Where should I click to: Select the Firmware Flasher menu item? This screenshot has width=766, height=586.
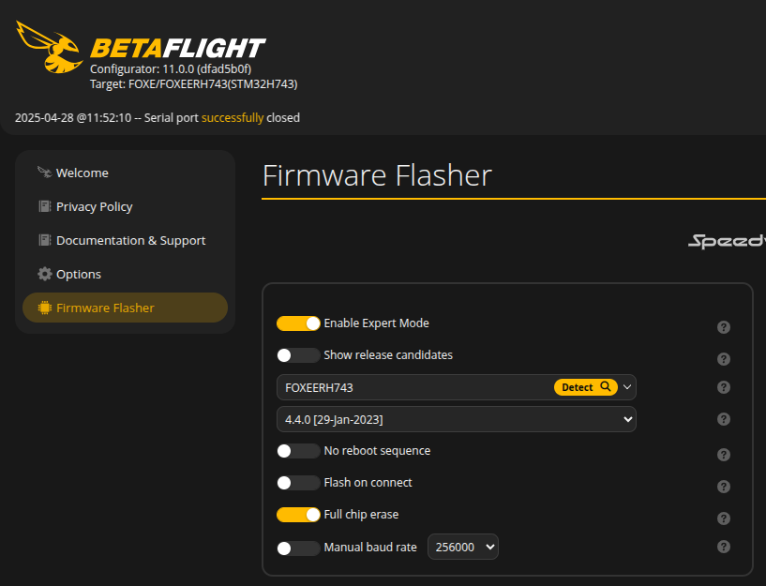(x=125, y=308)
